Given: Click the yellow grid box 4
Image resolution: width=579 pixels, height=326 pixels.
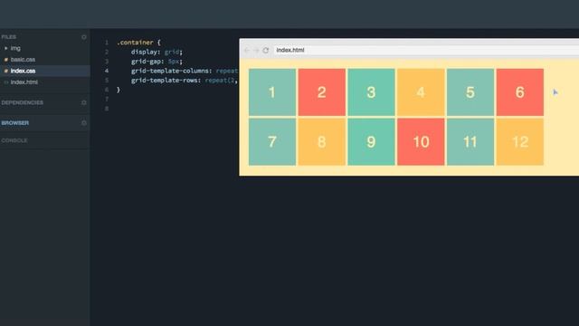Looking at the screenshot, I should (421, 92).
